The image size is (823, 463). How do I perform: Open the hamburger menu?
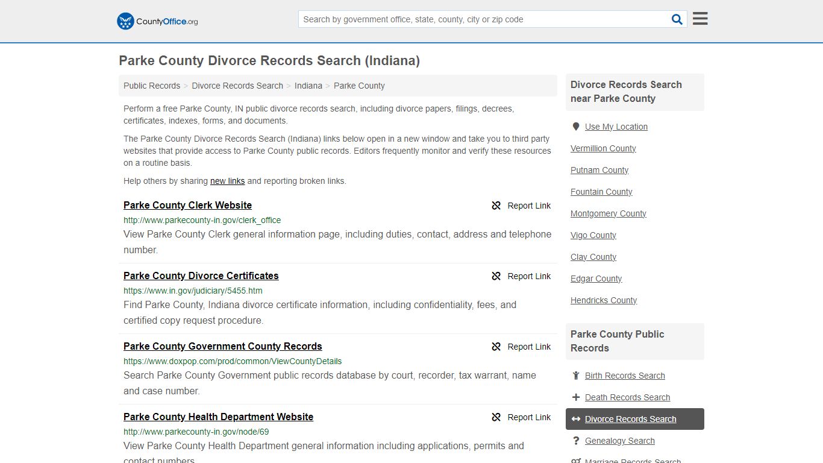coord(700,19)
